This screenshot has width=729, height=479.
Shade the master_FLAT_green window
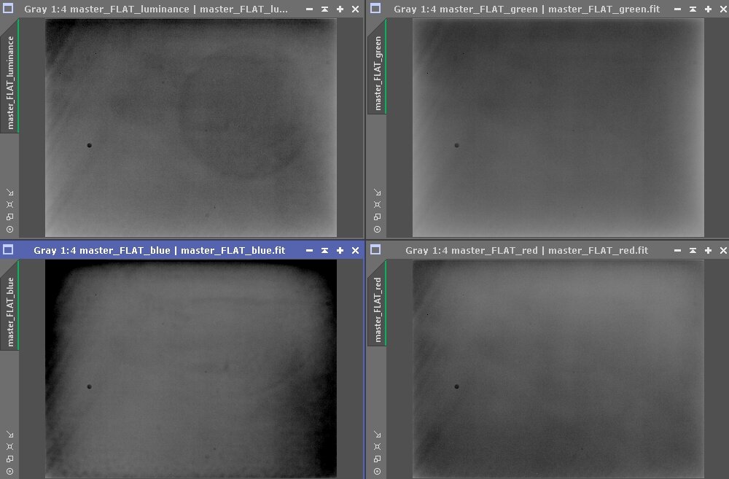(692, 9)
